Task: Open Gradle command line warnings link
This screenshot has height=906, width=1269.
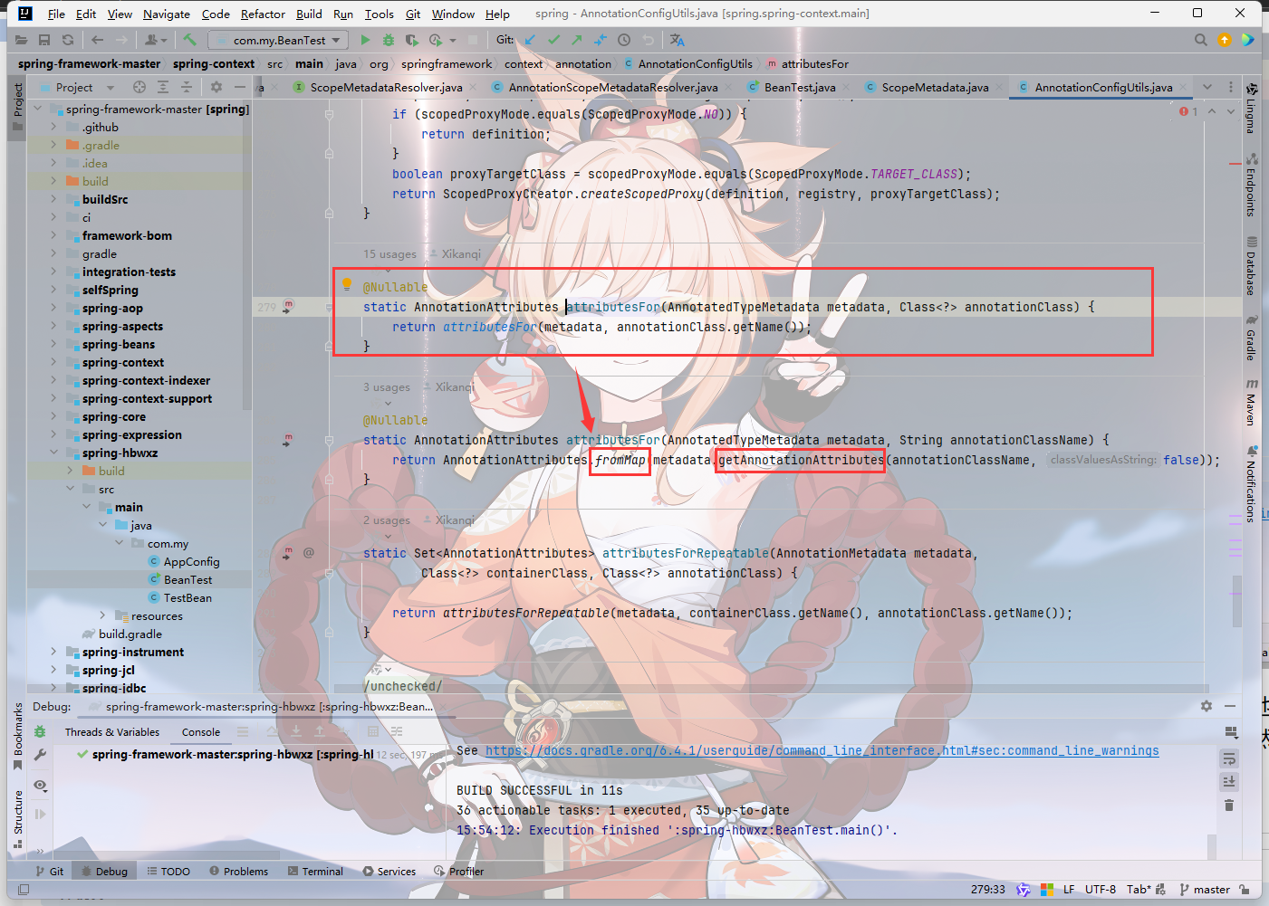Action: click(822, 750)
